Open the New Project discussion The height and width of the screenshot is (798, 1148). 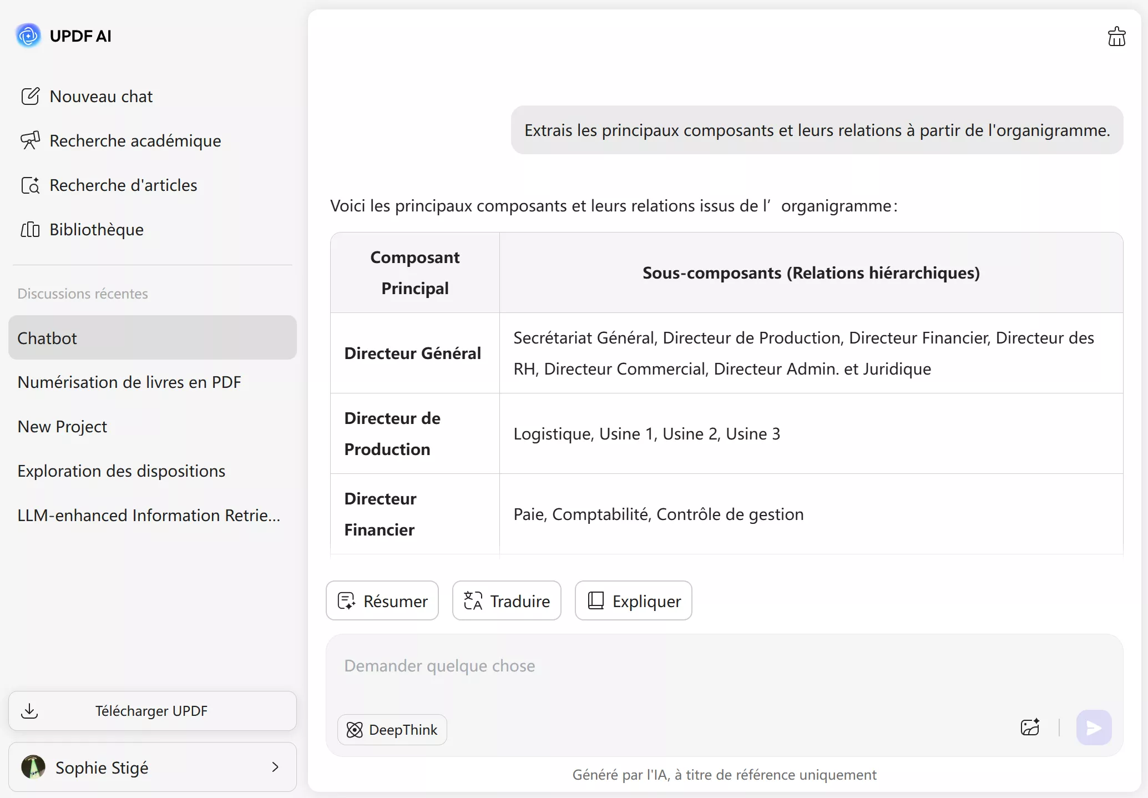pos(62,426)
